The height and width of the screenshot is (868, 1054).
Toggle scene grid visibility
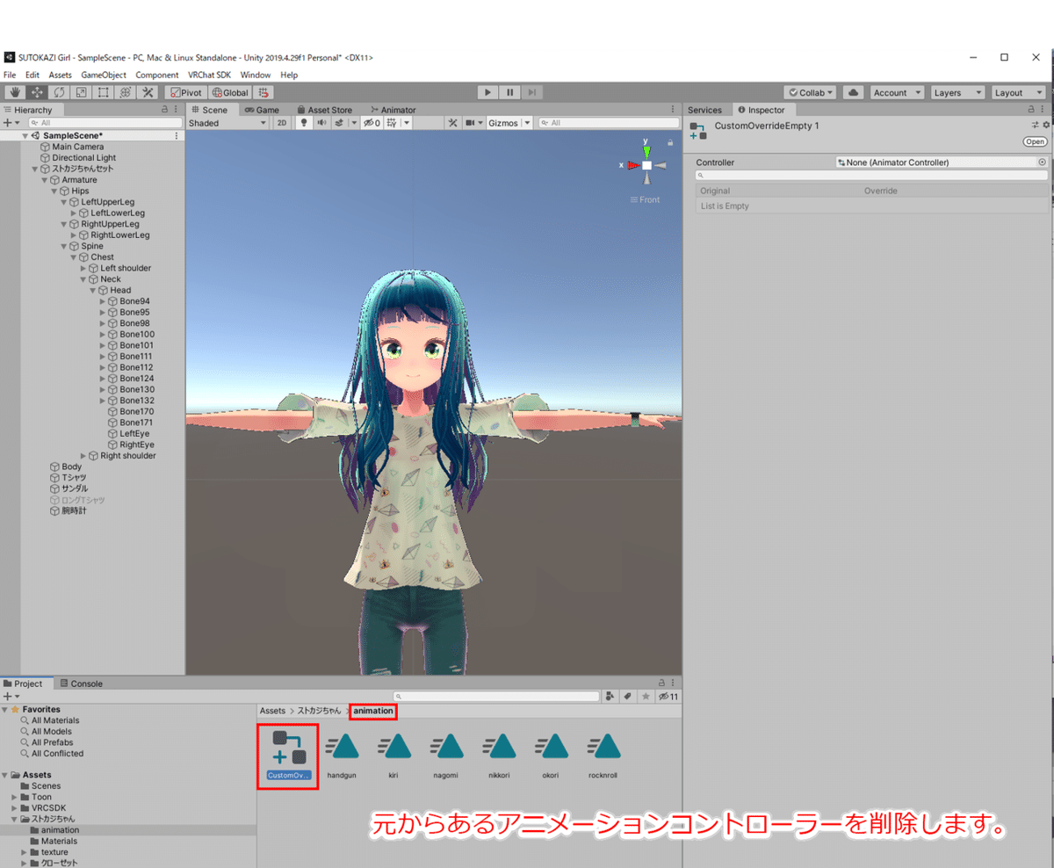click(393, 123)
